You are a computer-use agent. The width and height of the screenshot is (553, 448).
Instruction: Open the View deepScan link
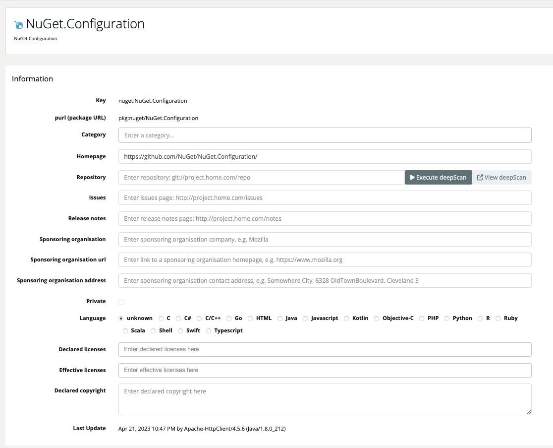click(501, 177)
